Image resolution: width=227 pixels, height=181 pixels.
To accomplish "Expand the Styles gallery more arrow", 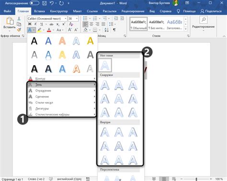I will [185, 29].
